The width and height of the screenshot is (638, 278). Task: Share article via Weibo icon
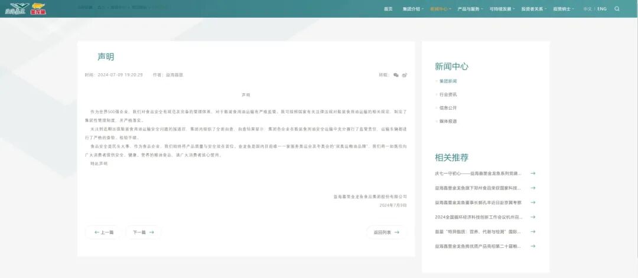click(405, 75)
